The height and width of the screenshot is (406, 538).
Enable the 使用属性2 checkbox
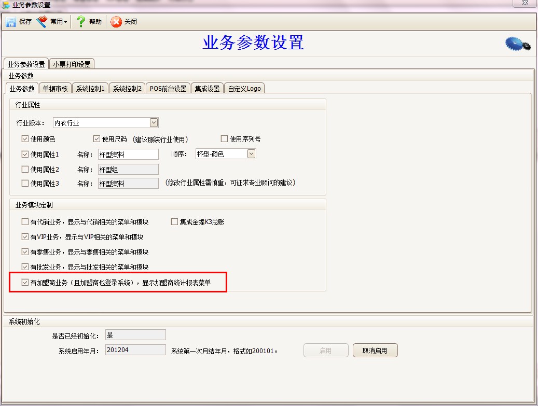[24, 169]
